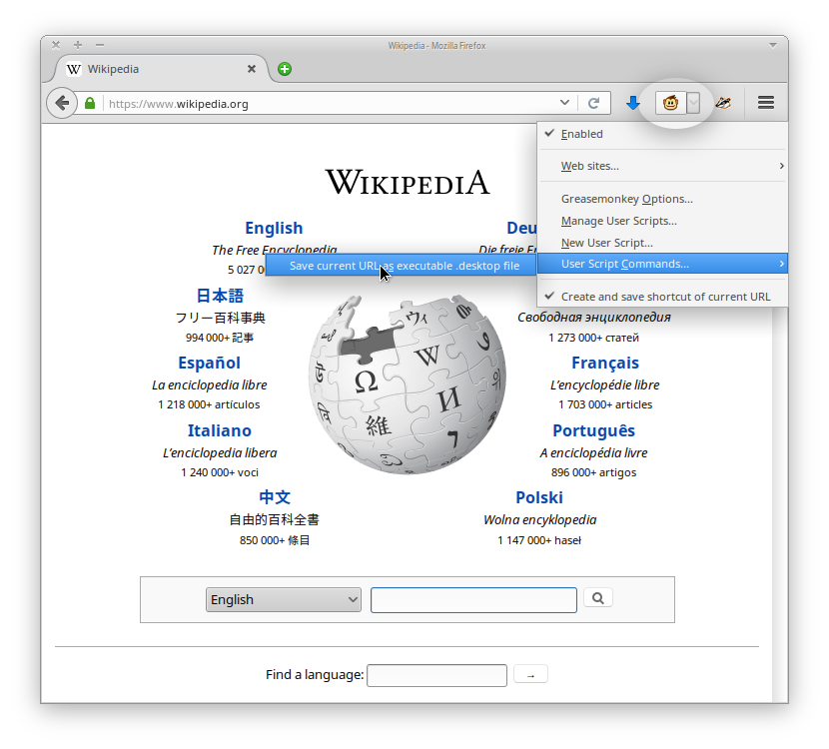Choose Manage User Scripts
The width and height of the screenshot is (829, 749).
tap(662, 221)
